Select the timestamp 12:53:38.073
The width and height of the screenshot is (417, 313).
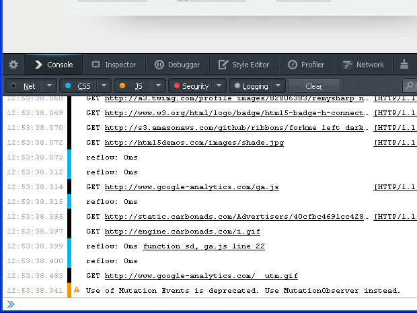pos(35,158)
